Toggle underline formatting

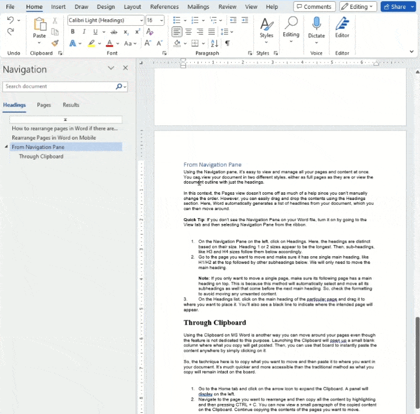95,32
